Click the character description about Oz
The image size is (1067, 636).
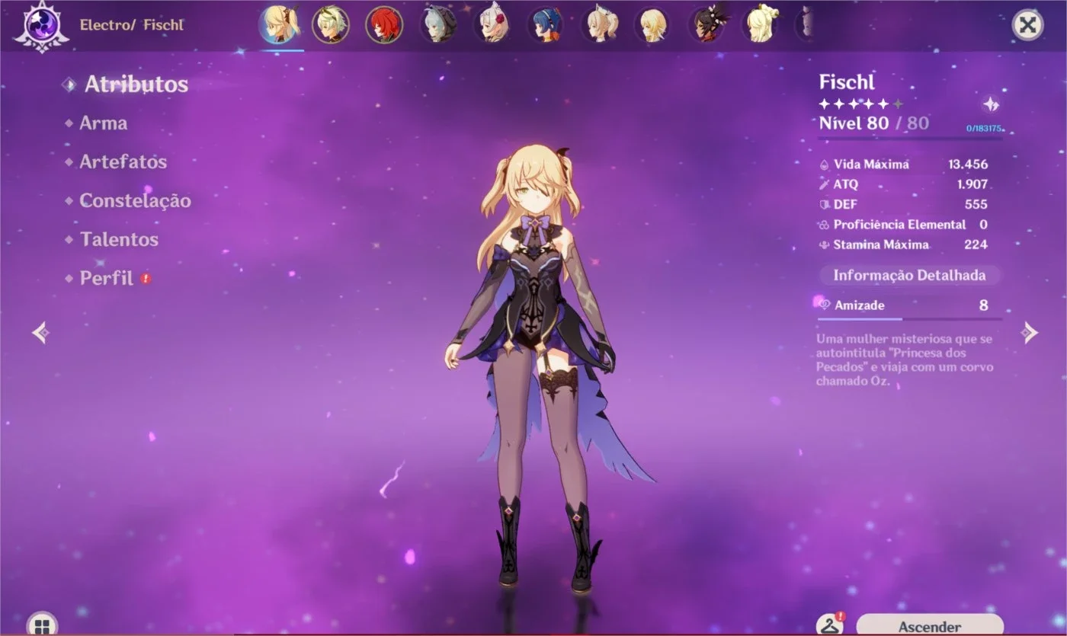point(905,360)
